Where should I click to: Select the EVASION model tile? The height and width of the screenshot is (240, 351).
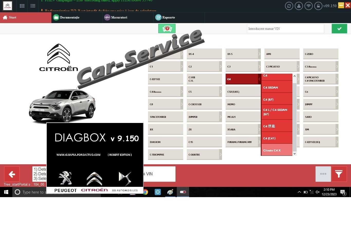[x=165, y=142]
